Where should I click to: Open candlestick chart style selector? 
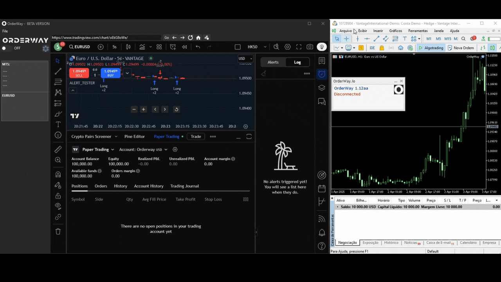click(128, 47)
